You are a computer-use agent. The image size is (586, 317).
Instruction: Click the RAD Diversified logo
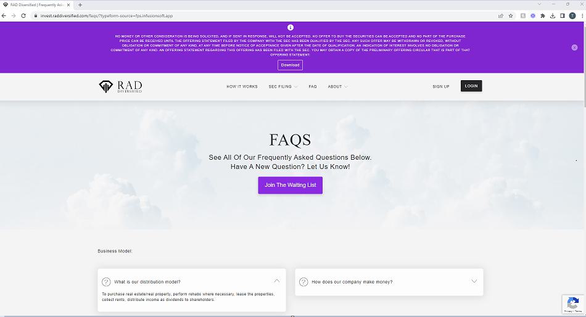120,86
